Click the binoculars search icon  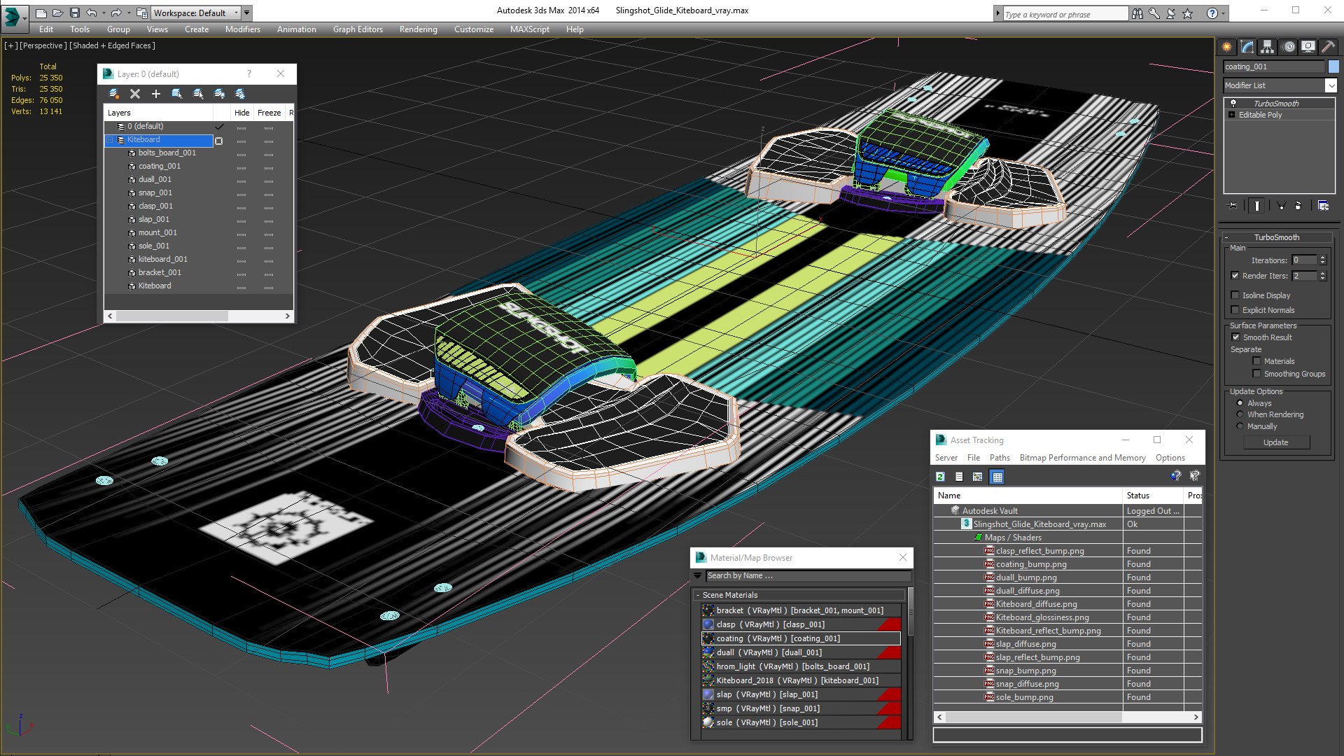pos(1137,13)
